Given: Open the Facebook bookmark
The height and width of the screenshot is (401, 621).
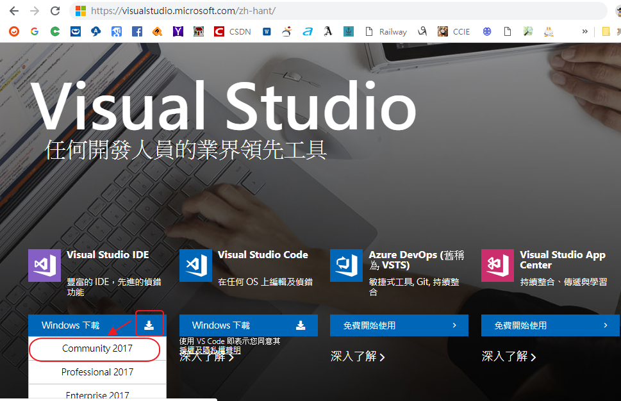Looking at the screenshot, I should coord(137,31).
